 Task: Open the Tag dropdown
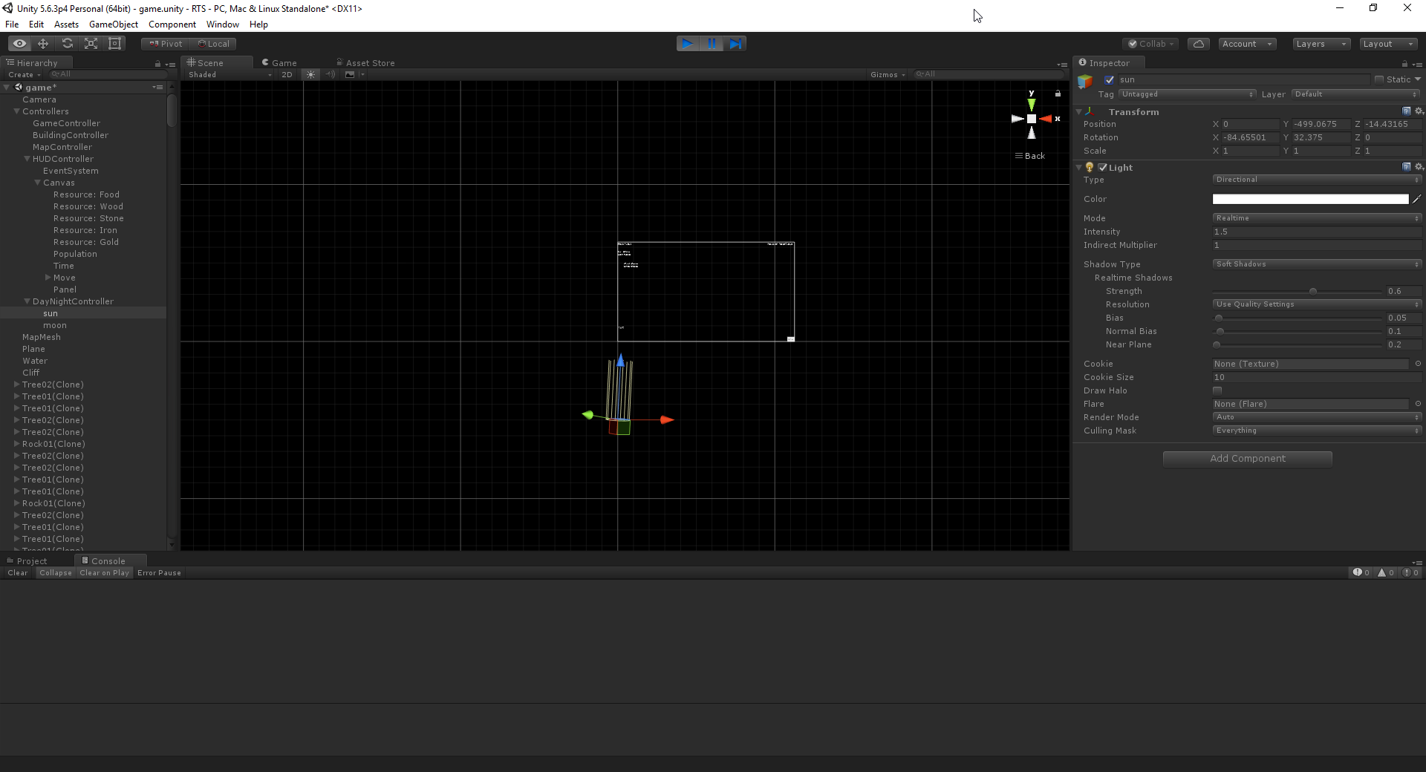coord(1187,94)
